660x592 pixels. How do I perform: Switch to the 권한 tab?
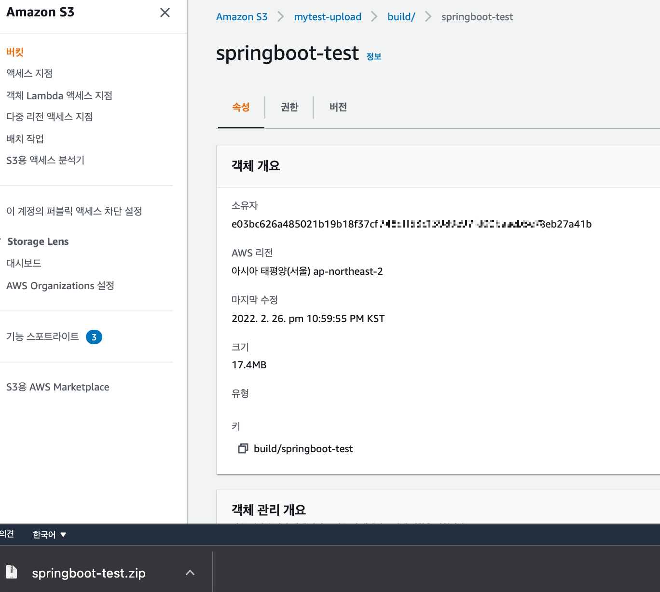pyautogui.click(x=289, y=107)
